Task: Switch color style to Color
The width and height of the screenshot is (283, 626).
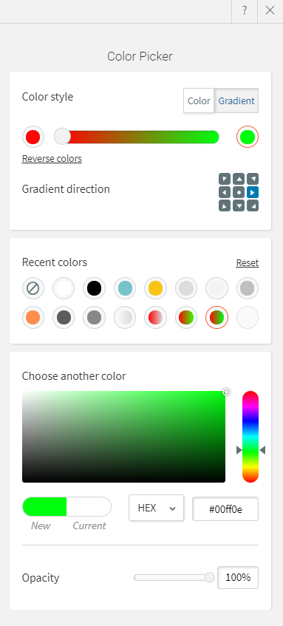Action: 199,101
